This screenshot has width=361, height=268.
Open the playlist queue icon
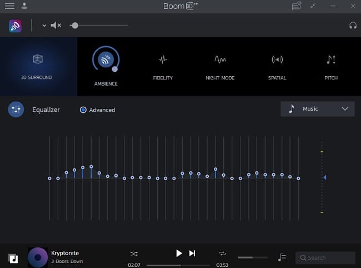click(282, 257)
